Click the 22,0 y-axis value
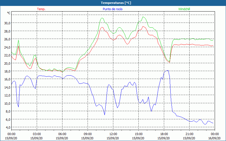 pyautogui.click(x=7, y=55)
